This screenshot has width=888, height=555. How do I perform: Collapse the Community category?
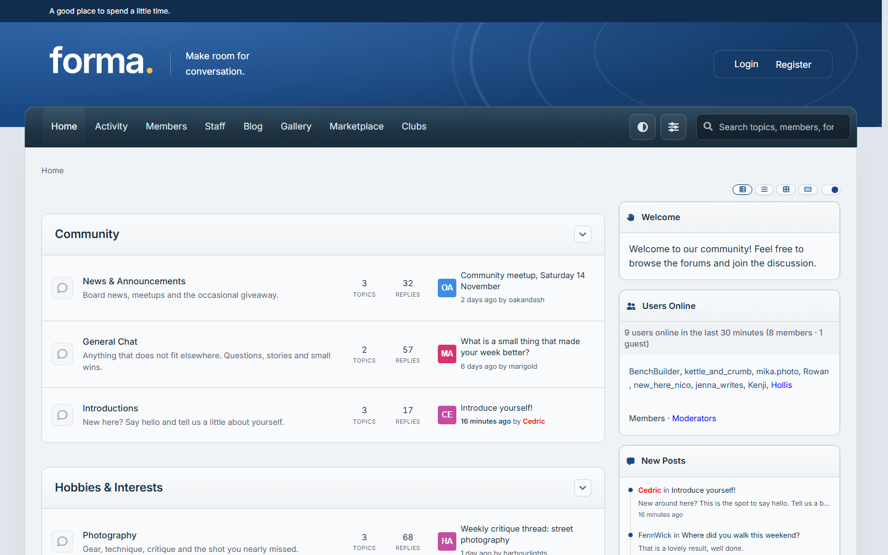tap(583, 234)
